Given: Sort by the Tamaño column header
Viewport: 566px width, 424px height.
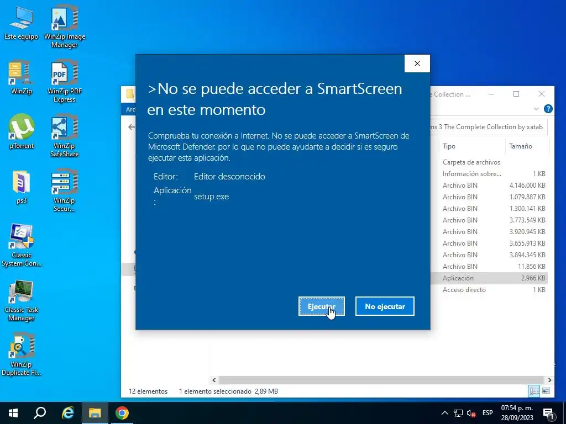Looking at the screenshot, I should 527,146.
